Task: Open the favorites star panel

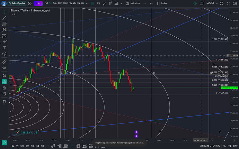Action: tap(4, 143)
